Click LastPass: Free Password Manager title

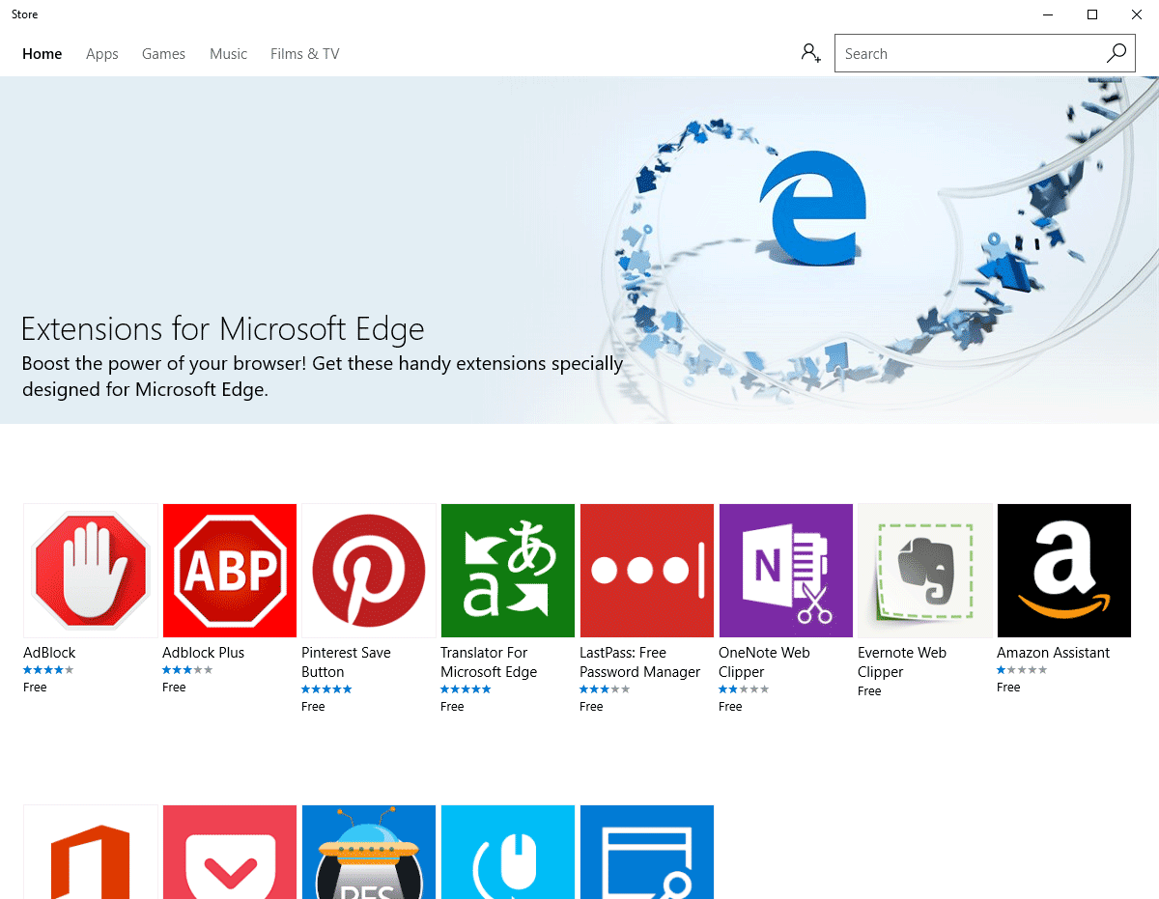pyautogui.click(x=640, y=662)
